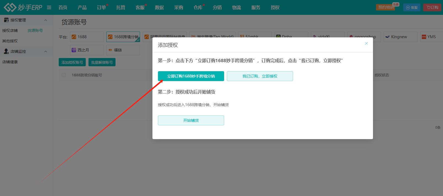Select the Kingnew platform tile

point(401,37)
